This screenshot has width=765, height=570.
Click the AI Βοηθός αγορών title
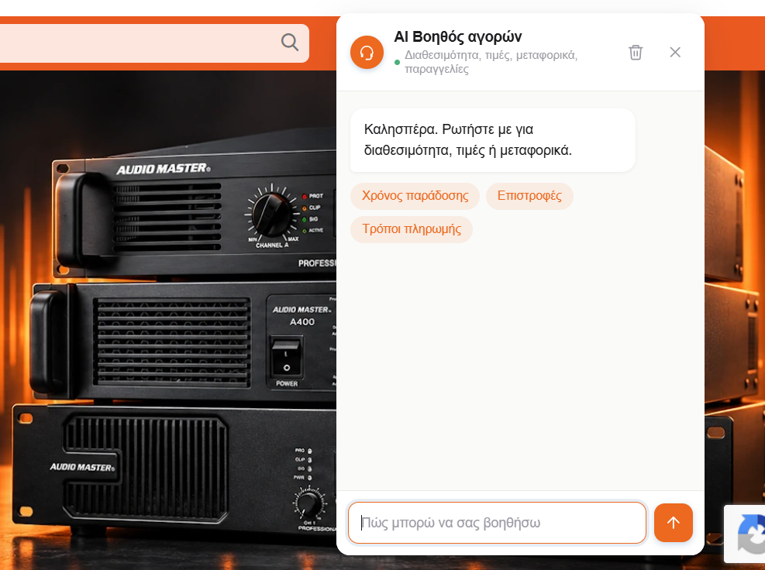[457, 36]
